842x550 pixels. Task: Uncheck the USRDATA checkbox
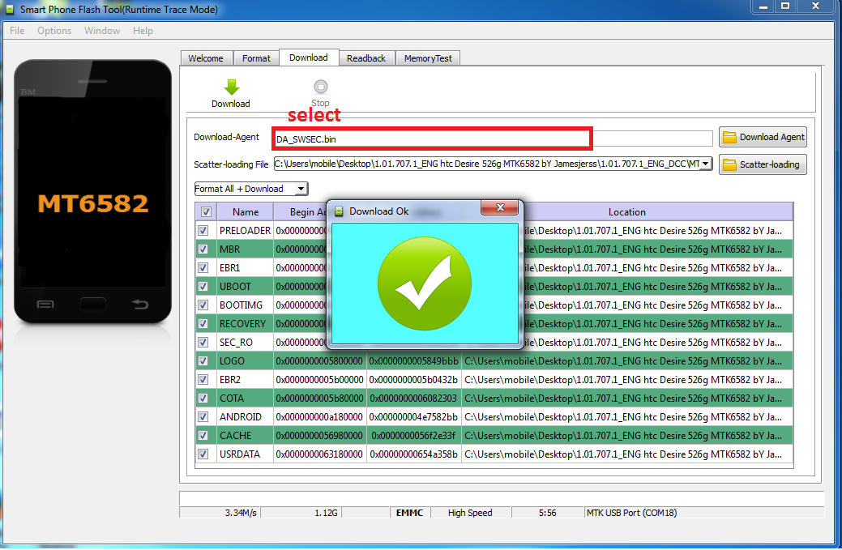coord(203,454)
